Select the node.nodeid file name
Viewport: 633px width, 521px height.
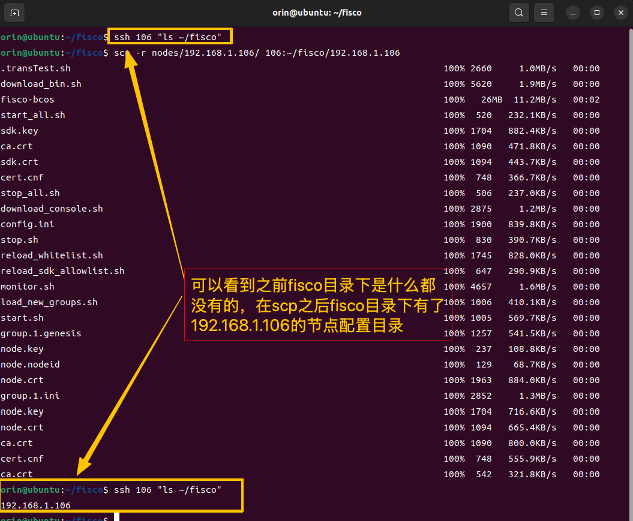click(30, 365)
